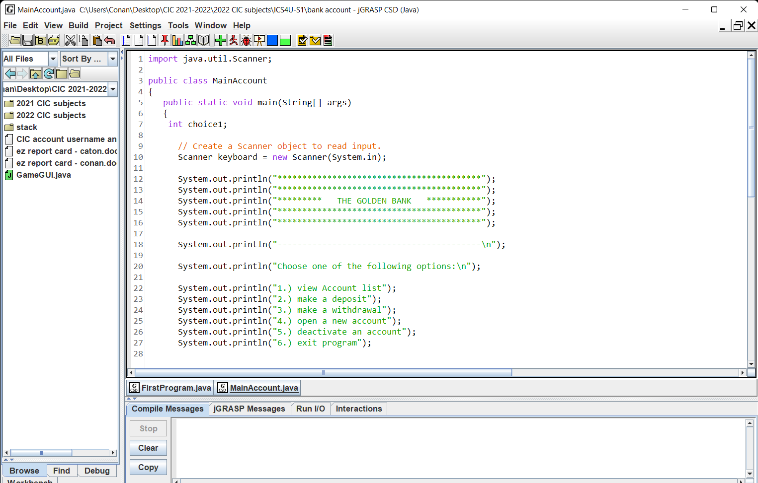Open the View menu
The height and width of the screenshot is (483, 758).
[x=53, y=25]
